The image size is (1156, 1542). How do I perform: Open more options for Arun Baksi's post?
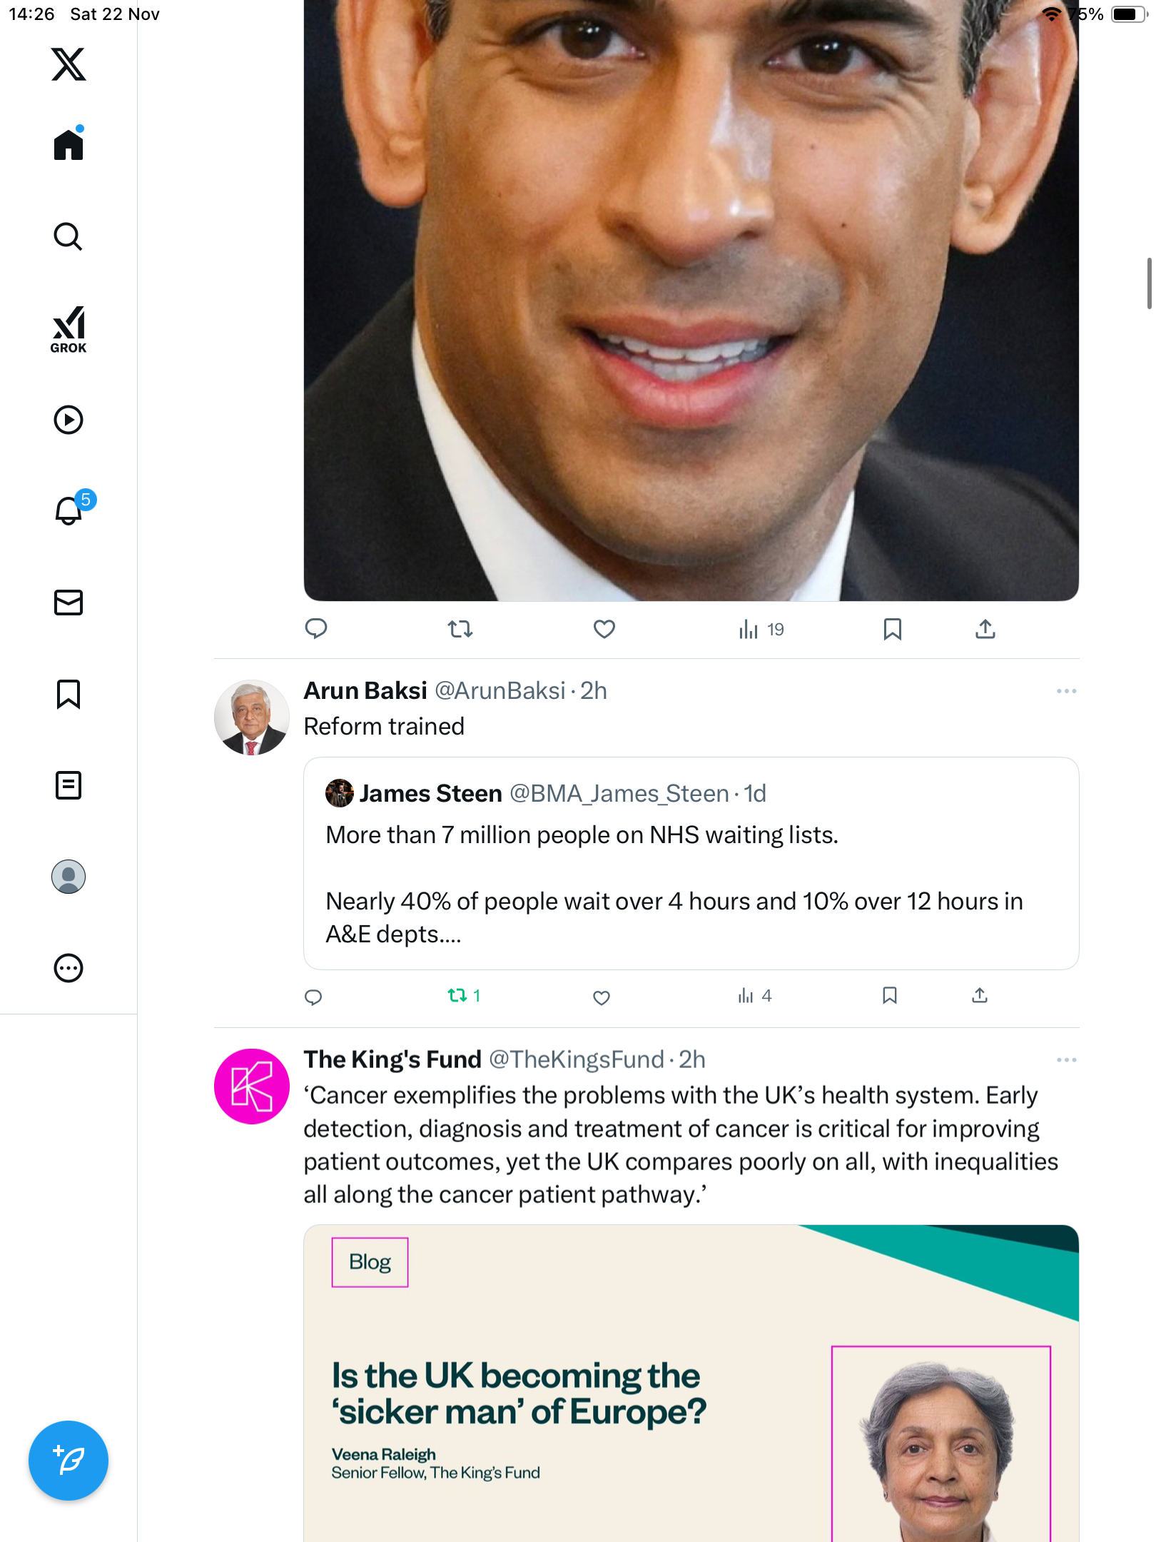point(1066,691)
